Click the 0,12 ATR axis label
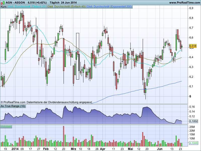The height and width of the screenshot is (151, 201). [192, 116]
